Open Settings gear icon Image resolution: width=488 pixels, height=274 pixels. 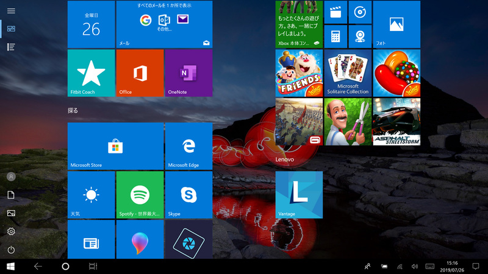(x=11, y=231)
